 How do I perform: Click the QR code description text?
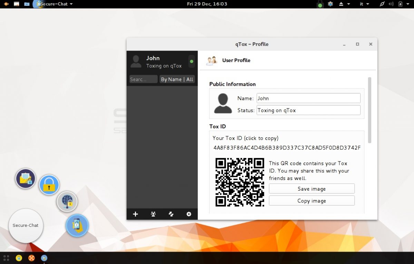(309, 171)
